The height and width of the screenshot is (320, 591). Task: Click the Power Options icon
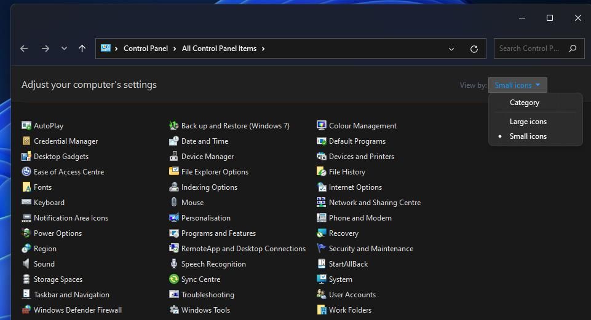(26, 233)
